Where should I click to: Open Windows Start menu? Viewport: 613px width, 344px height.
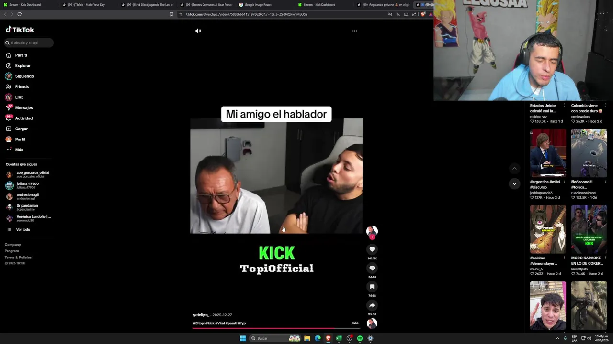(x=243, y=338)
